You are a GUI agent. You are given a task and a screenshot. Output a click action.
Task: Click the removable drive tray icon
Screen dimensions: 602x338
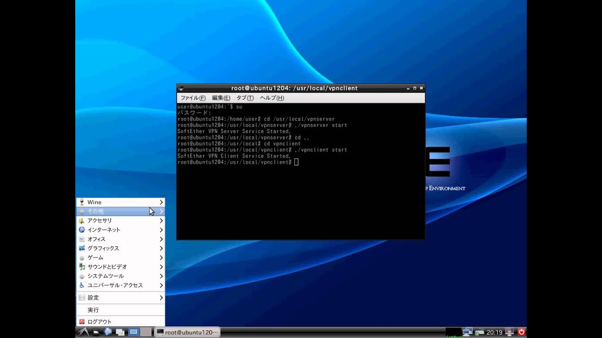pos(479,332)
